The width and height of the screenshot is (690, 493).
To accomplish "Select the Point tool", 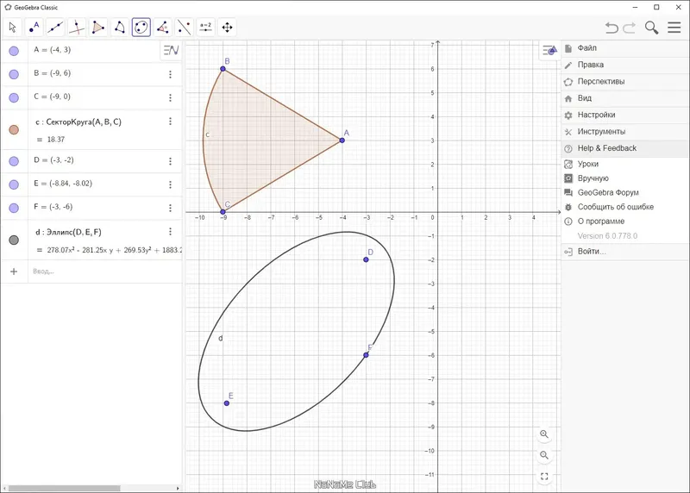I will coord(34,28).
